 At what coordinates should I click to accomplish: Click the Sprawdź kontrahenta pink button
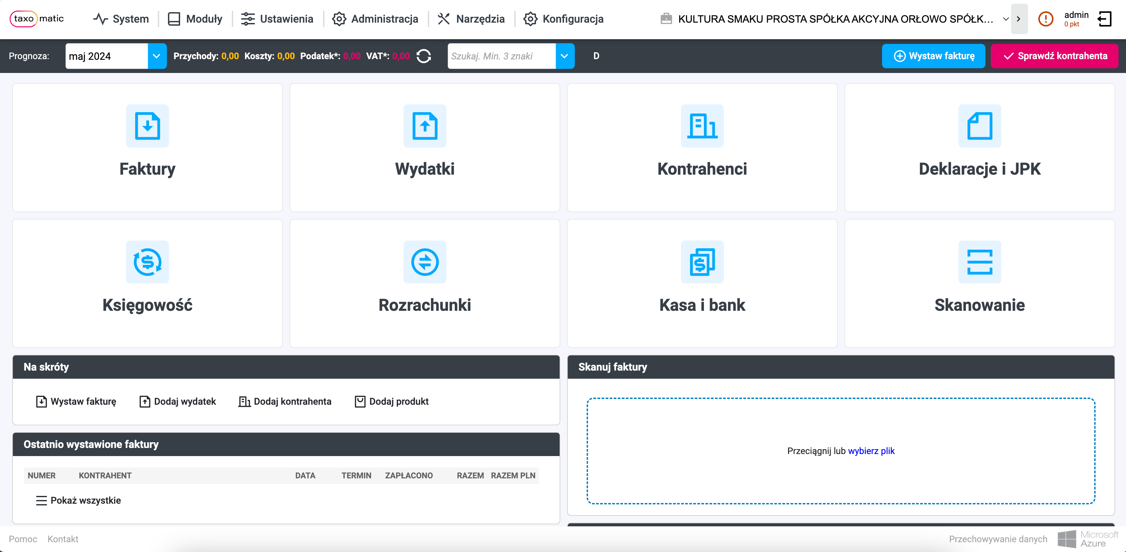click(1054, 56)
